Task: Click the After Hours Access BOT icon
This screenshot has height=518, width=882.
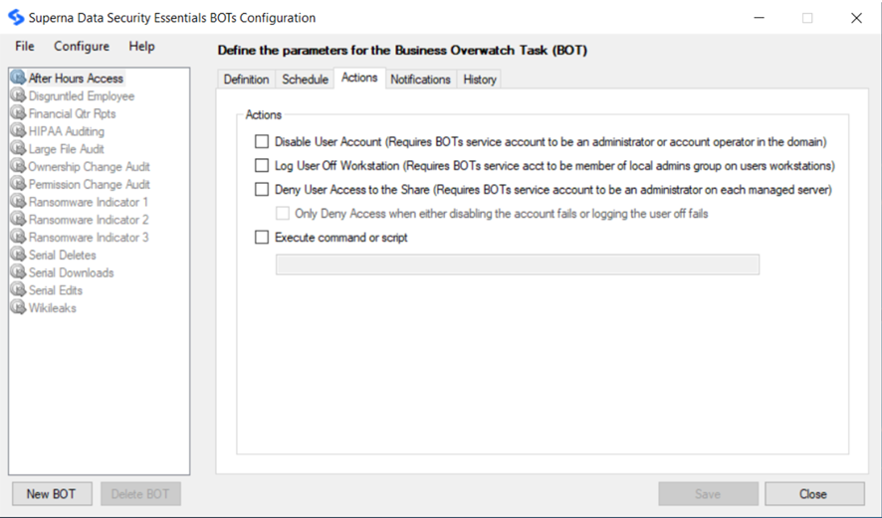Action: 18,78
